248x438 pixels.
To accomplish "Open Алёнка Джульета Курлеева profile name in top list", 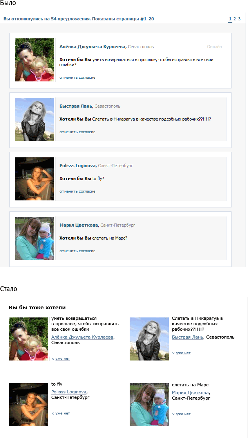I will (x=92, y=47).
